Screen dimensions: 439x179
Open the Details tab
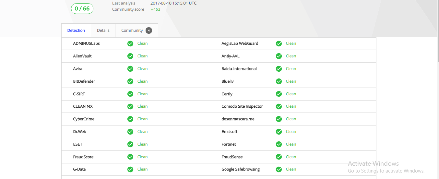point(103,30)
